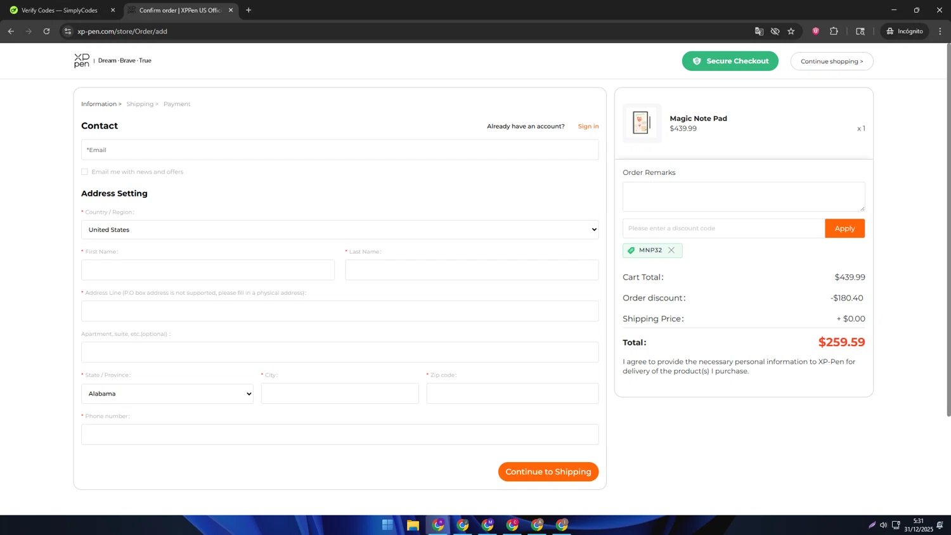
Task: Close the Confirm order XPPen tab
Action: [x=231, y=10]
